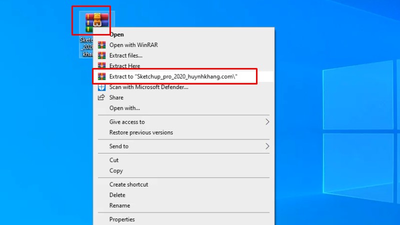The image size is (400, 225).
Task: Select Rename from the context menu
Action: (119, 205)
